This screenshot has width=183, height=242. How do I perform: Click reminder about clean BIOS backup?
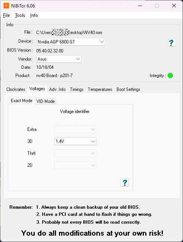[88, 207]
